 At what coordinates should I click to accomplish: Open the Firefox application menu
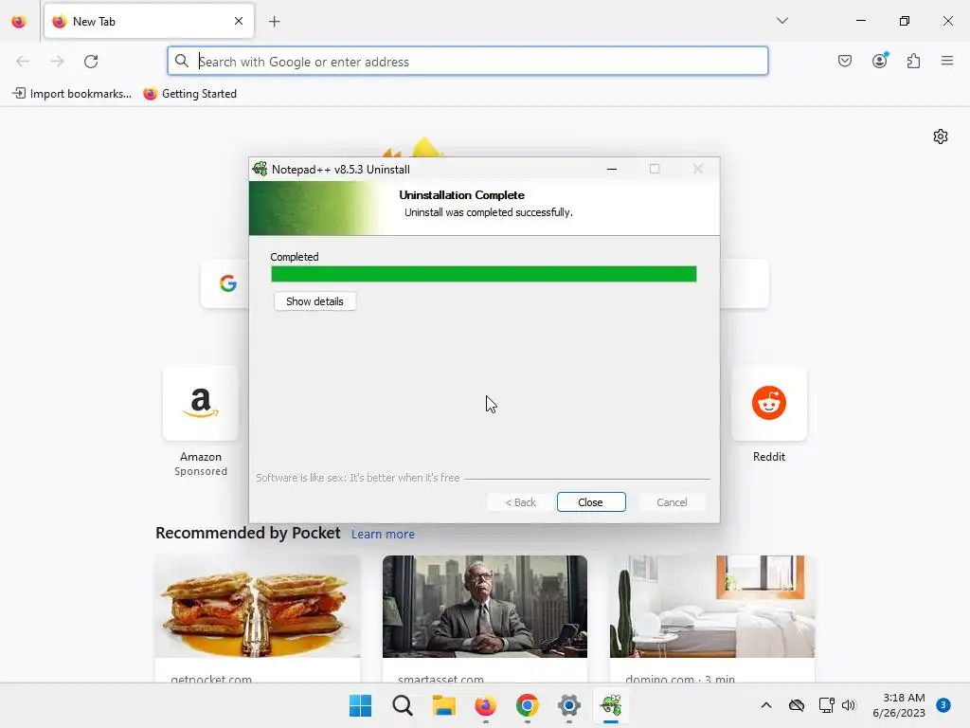(x=947, y=61)
